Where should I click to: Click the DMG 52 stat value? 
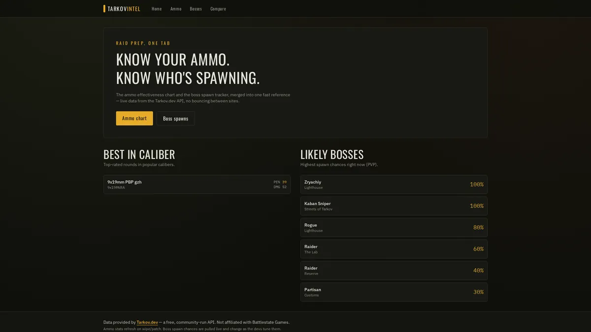click(x=280, y=187)
